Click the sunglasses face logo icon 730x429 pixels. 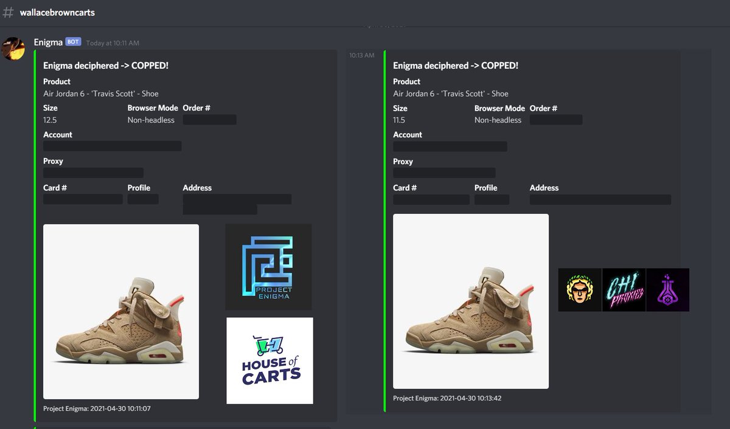click(580, 290)
